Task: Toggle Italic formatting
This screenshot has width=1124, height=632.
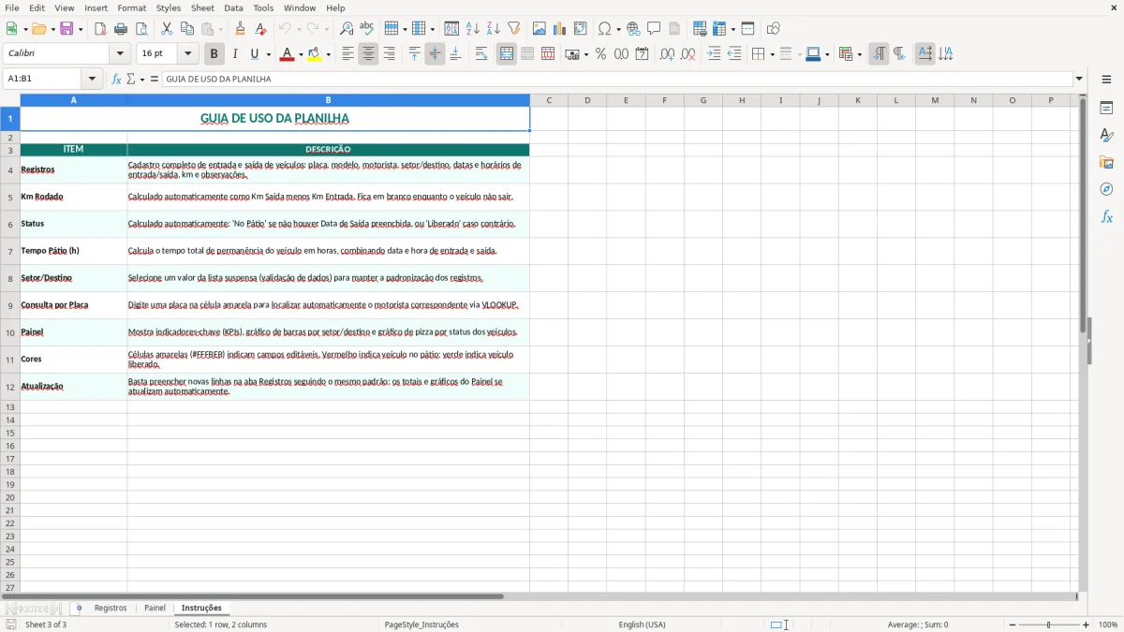Action: point(235,54)
